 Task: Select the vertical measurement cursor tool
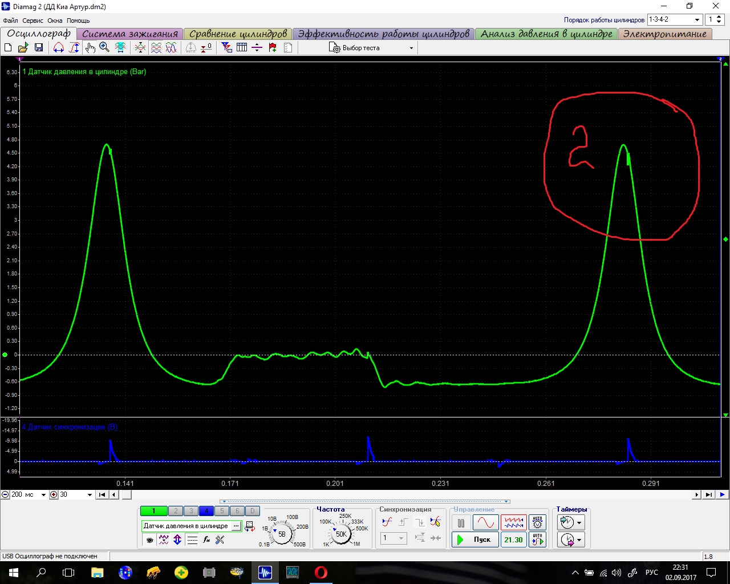[x=74, y=48]
